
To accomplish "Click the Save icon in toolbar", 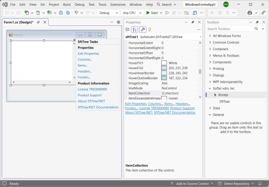I will click(61, 13).
